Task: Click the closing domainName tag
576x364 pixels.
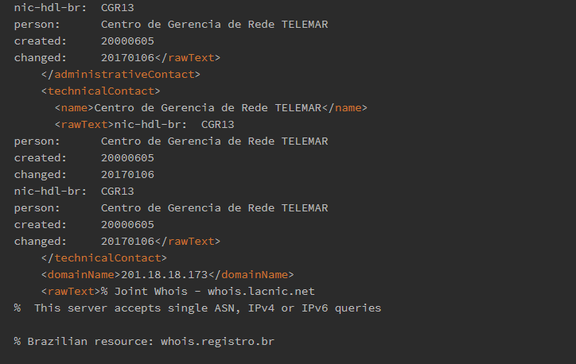Action: pyautogui.click(x=251, y=274)
